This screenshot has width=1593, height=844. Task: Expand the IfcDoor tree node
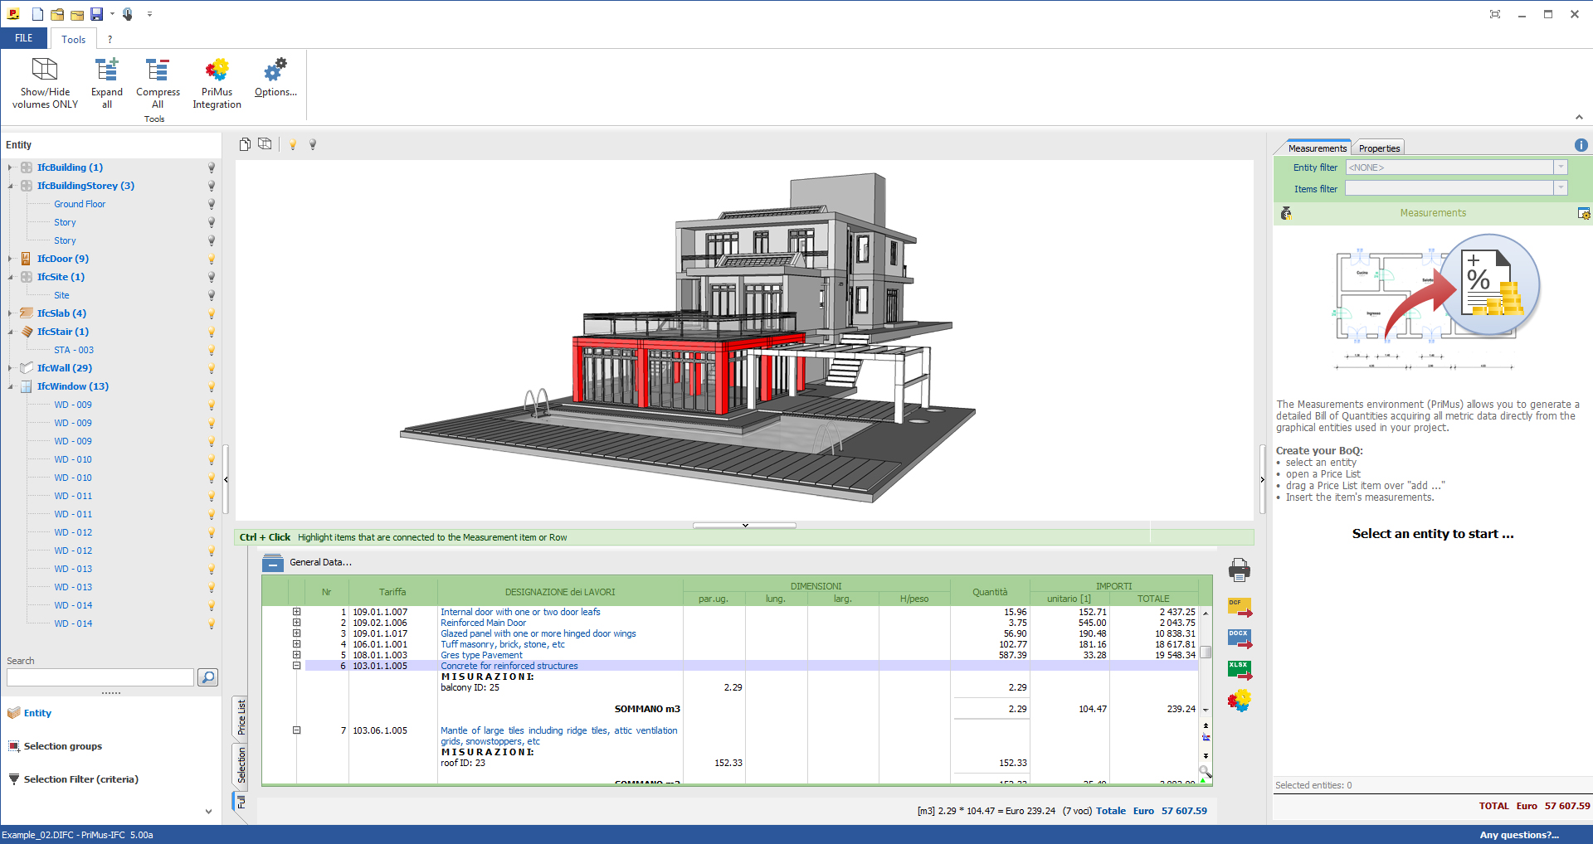click(x=10, y=259)
